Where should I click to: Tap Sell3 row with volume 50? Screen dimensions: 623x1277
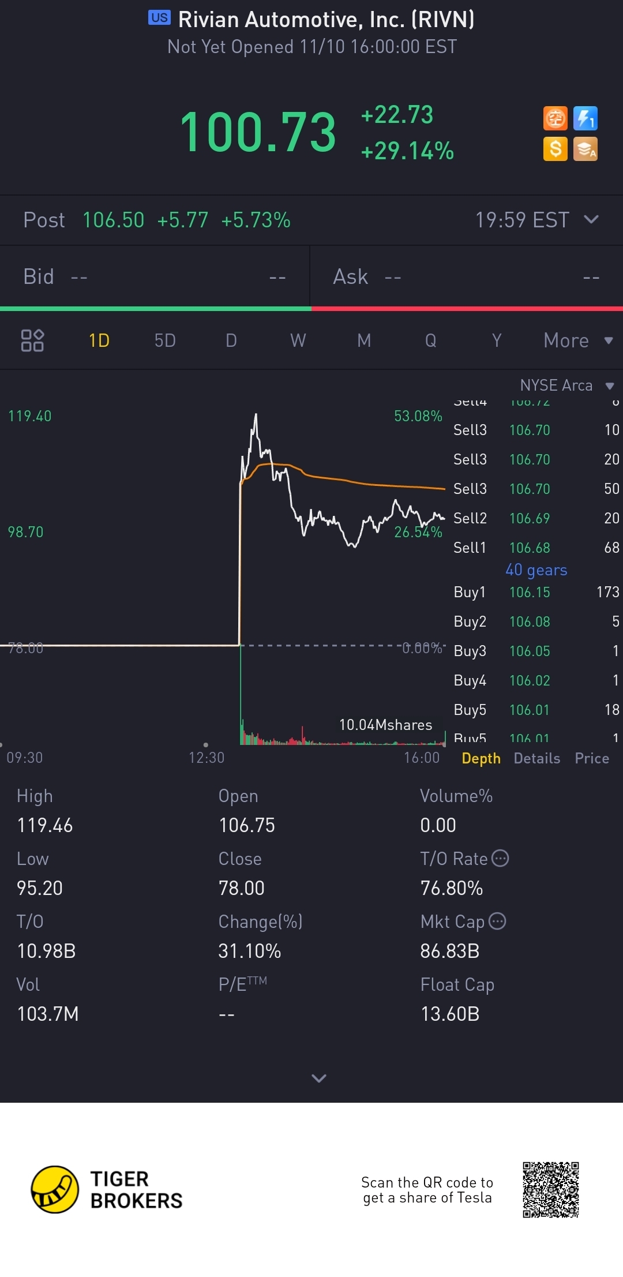[x=536, y=489]
